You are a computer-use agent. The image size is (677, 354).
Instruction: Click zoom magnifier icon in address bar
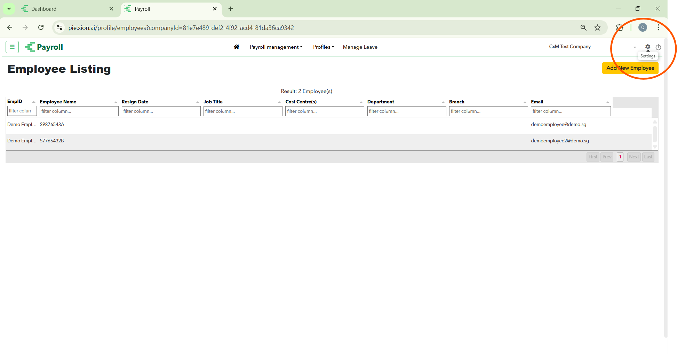pyautogui.click(x=583, y=28)
